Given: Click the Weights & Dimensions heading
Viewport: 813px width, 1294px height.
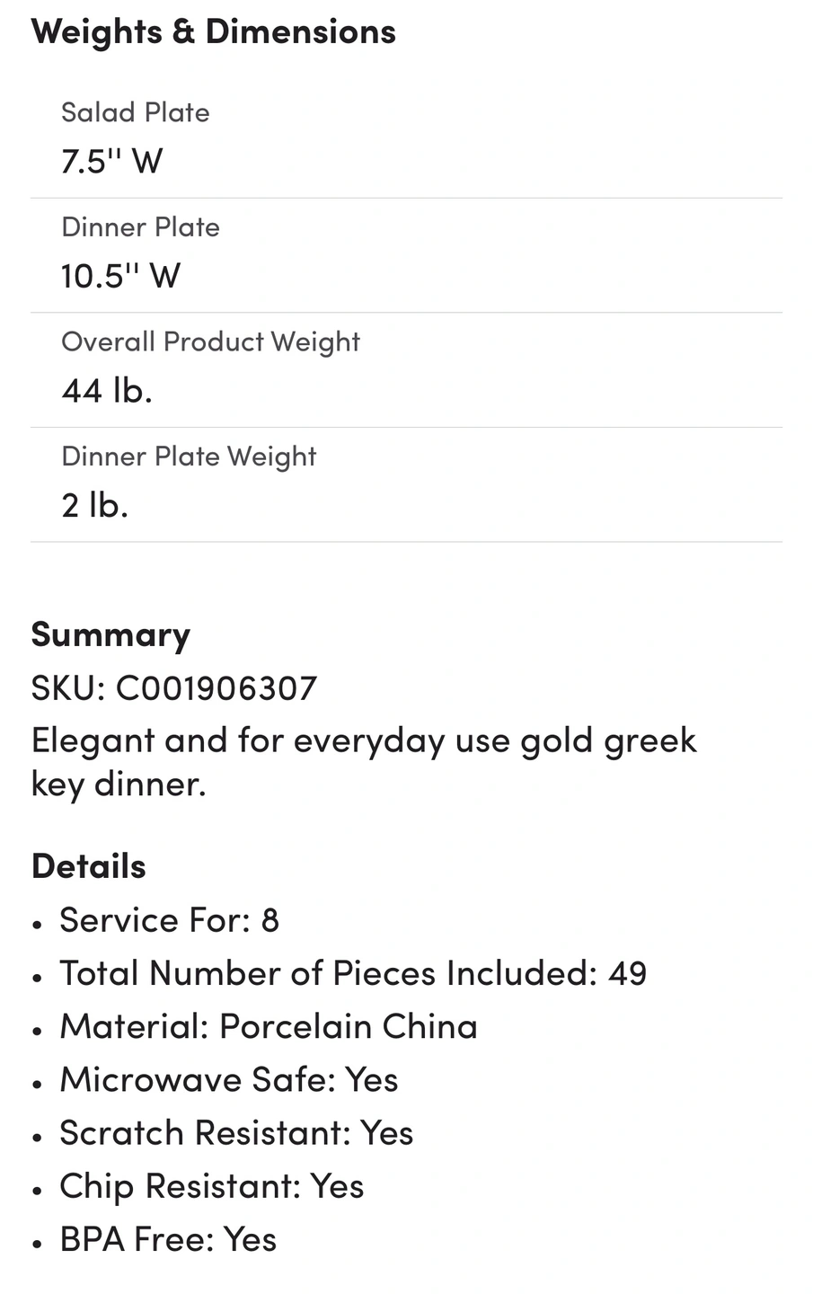Looking at the screenshot, I should pos(213,32).
